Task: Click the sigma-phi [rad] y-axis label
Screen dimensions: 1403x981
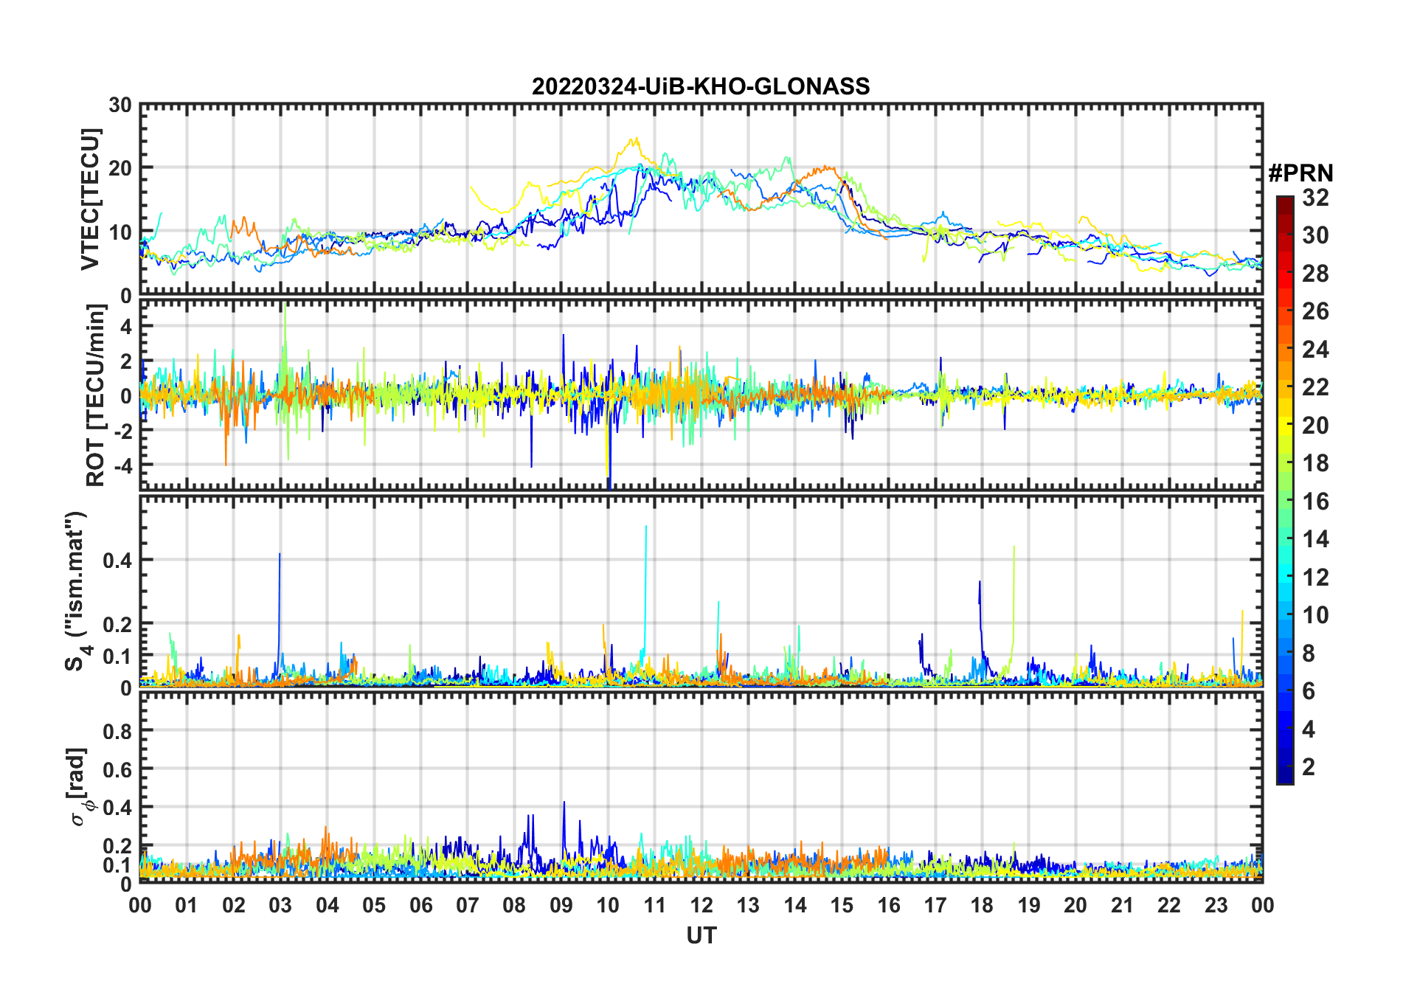Action: click(79, 787)
